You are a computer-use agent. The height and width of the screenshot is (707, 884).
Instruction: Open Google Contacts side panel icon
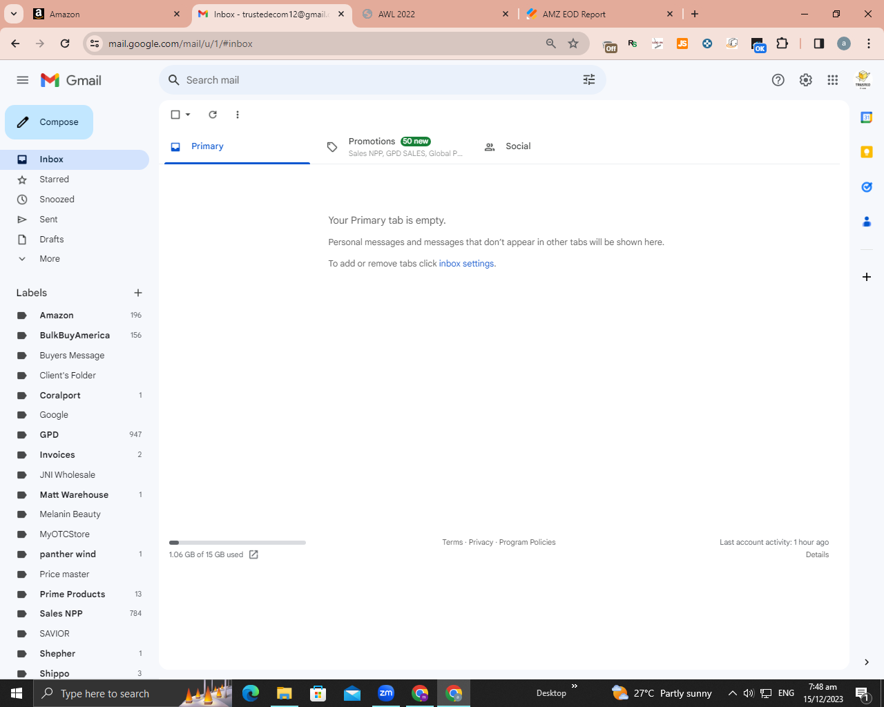click(x=867, y=222)
